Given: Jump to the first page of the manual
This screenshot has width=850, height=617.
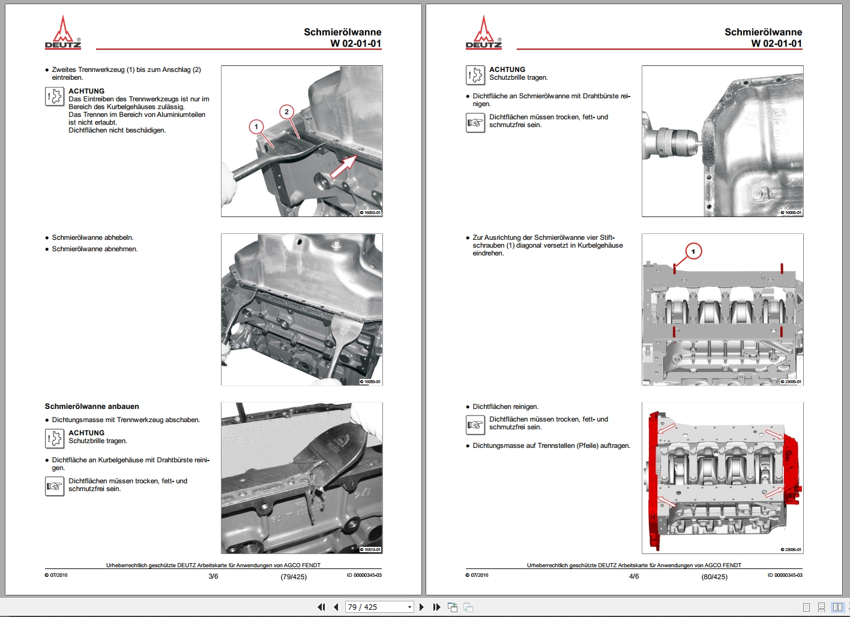Looking at the screenshot, I should click(322, 607).
